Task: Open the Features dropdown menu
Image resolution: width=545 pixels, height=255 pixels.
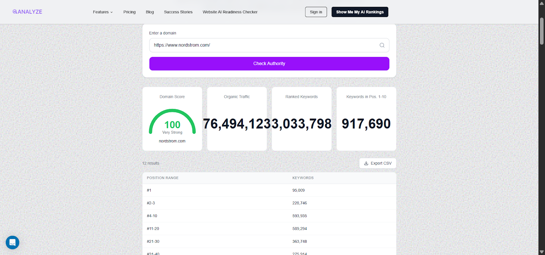Action: 103,12
